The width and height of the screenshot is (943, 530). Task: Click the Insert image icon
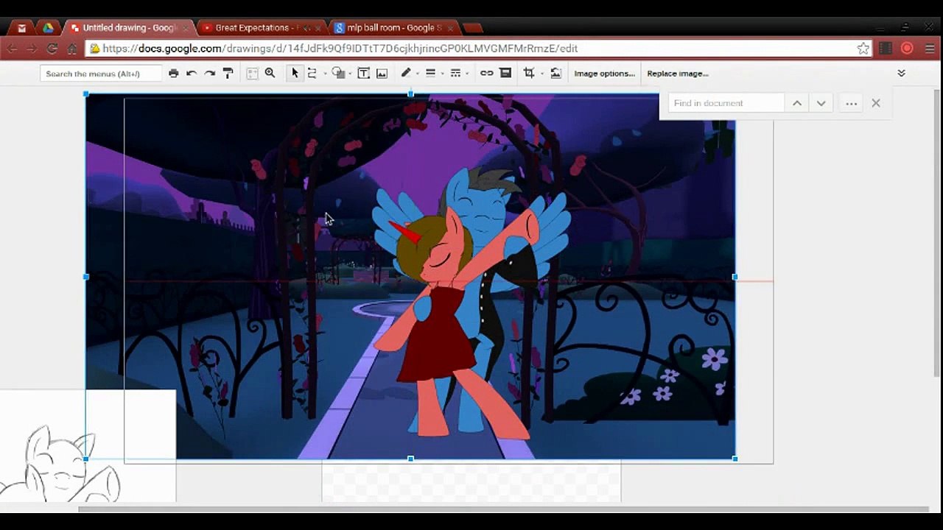382,73
